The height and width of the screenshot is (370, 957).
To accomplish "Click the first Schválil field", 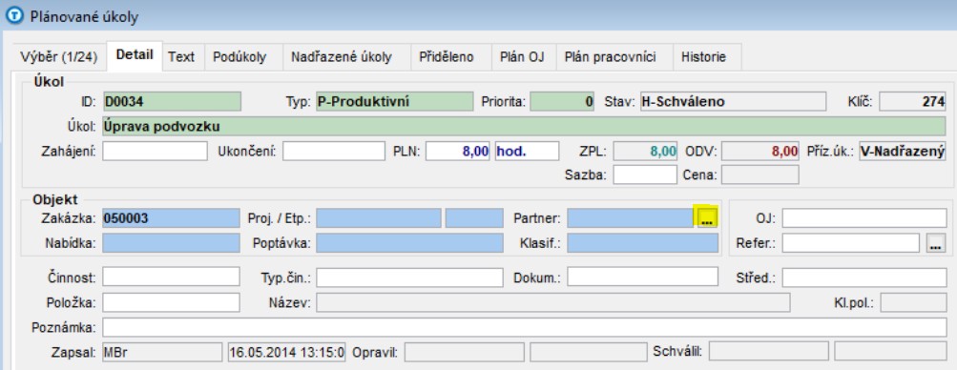I will coord(768,352).
